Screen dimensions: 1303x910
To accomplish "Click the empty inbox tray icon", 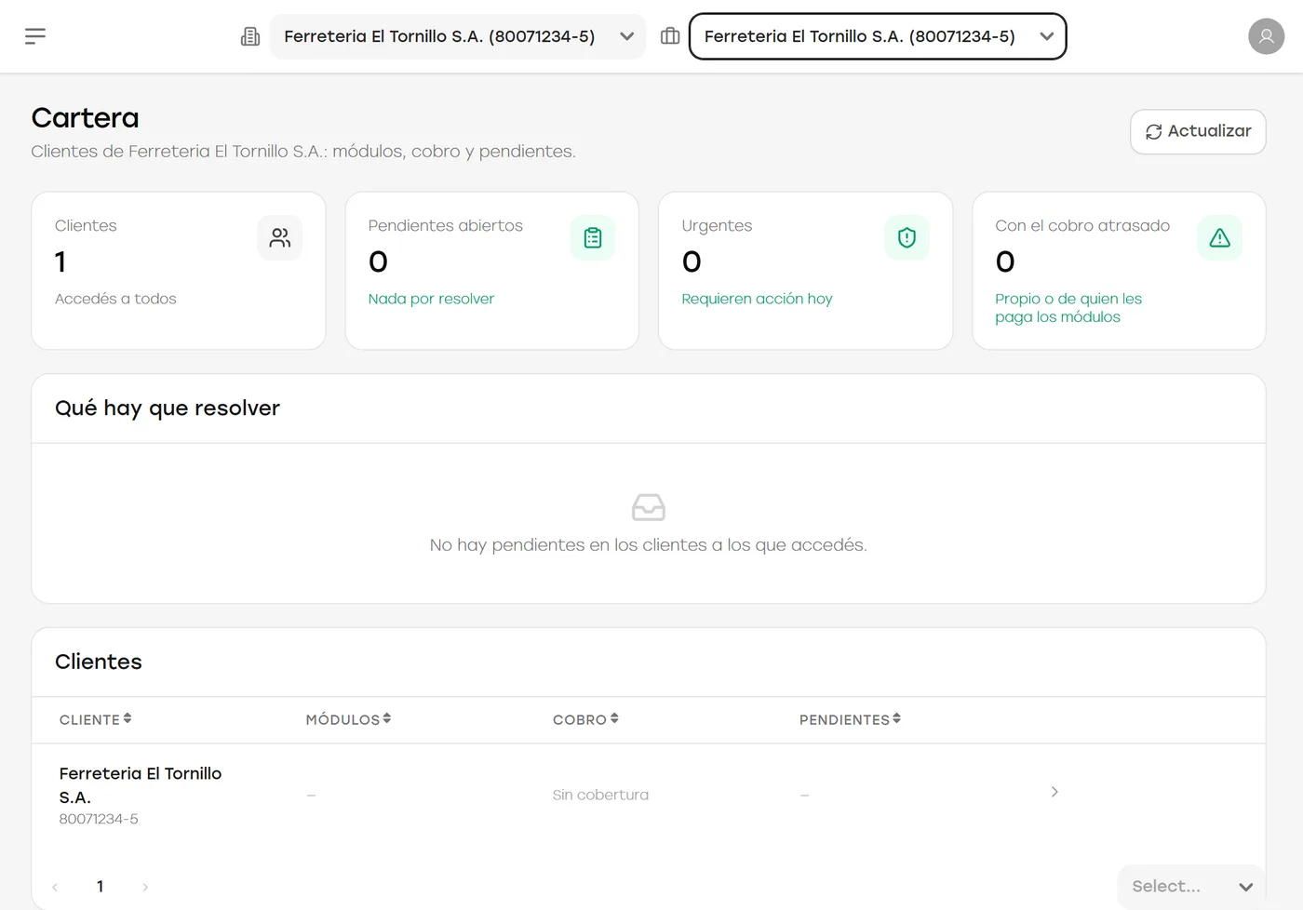I will tap(649, 507).
